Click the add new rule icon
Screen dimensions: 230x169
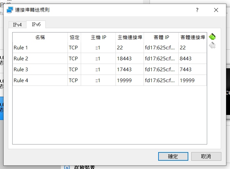click(x=212, y=36)
